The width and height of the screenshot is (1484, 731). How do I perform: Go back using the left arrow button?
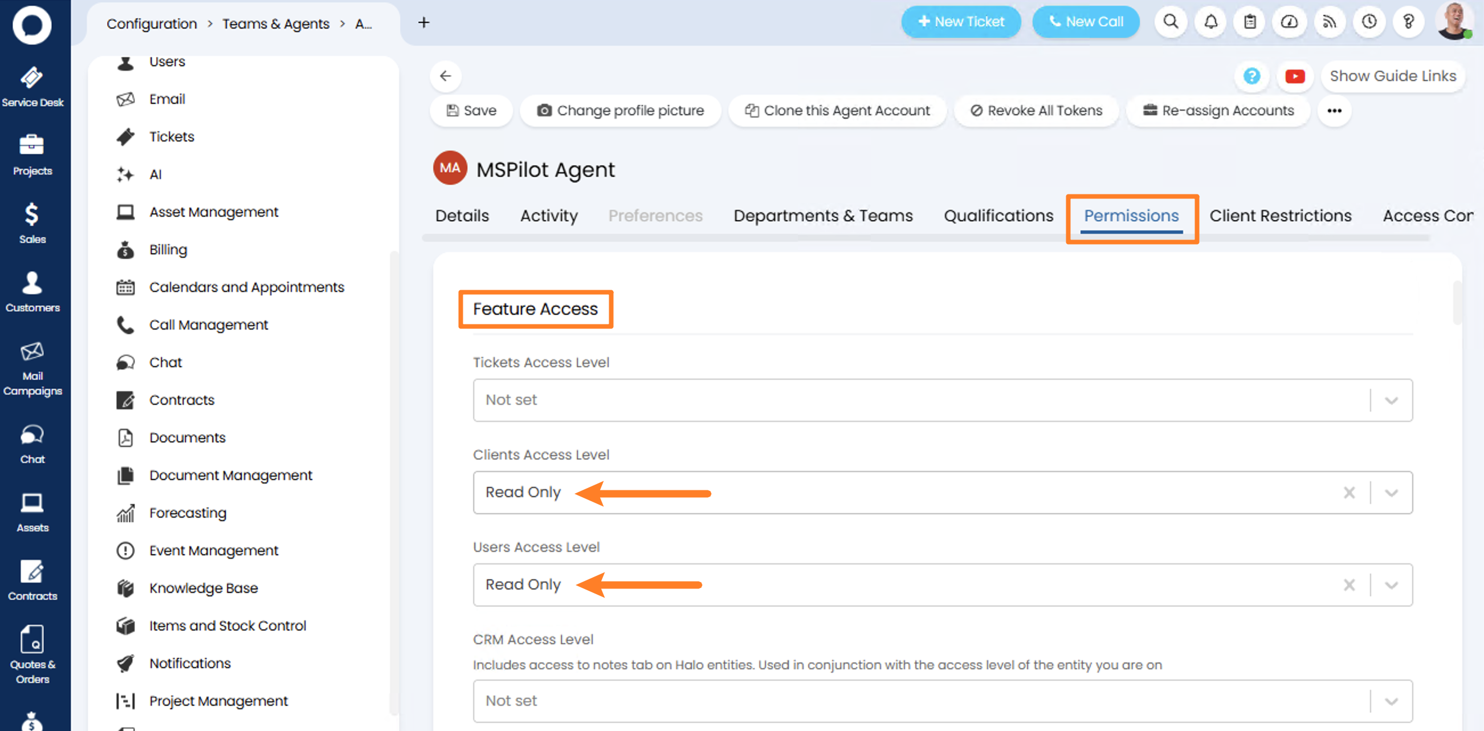[445, 75]
